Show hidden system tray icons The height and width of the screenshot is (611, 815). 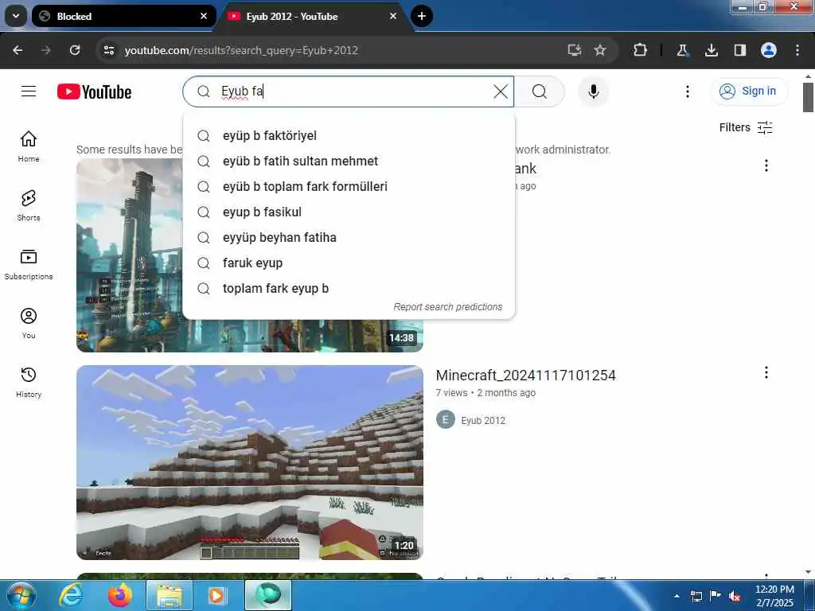[x=677, y=596]
